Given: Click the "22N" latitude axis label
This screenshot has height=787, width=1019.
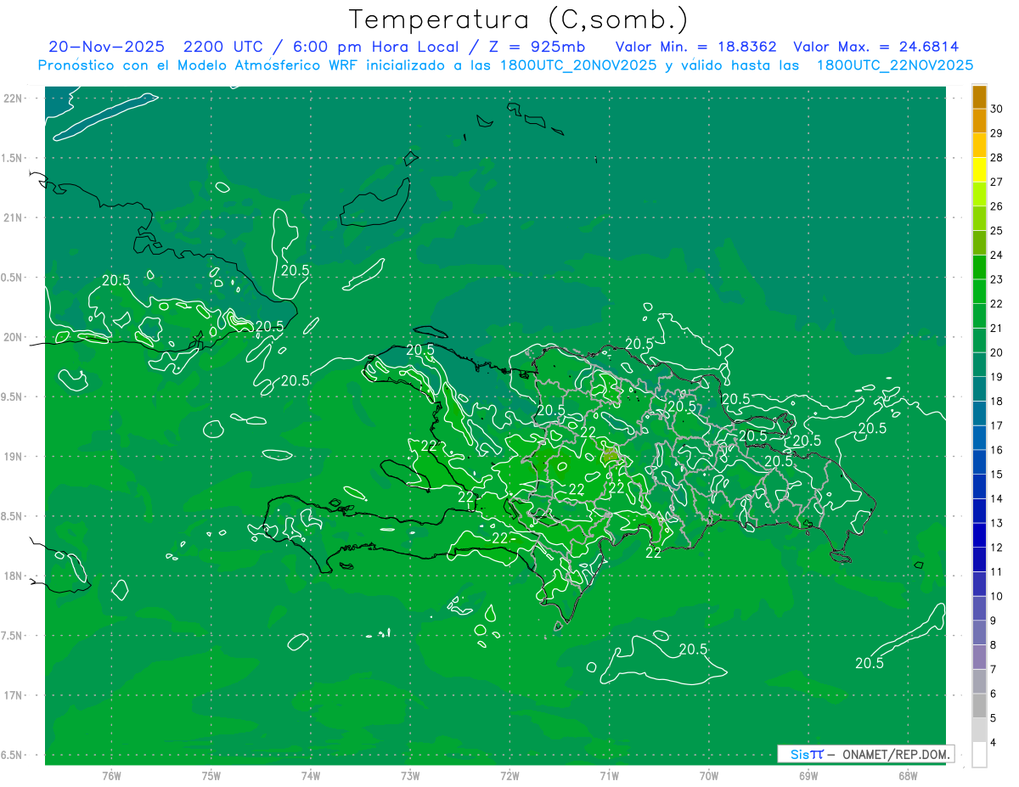Looking at the screenshot, I should point(11,98).
